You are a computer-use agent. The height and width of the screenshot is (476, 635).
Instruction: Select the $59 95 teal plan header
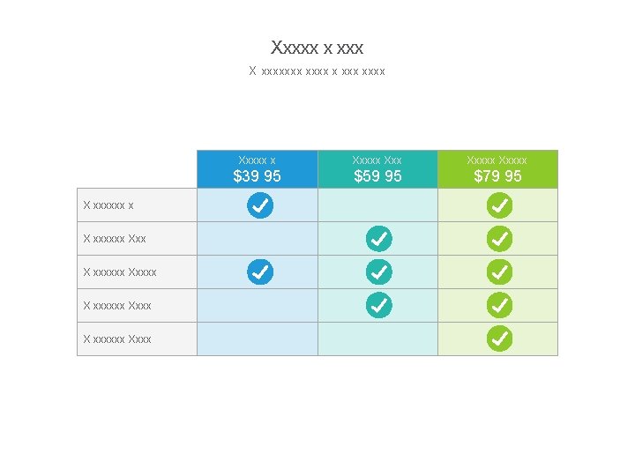click(x=377, y=169)
